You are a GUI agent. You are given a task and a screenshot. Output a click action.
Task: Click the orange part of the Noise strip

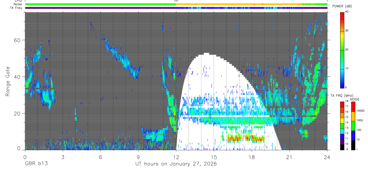click(240, 4)
